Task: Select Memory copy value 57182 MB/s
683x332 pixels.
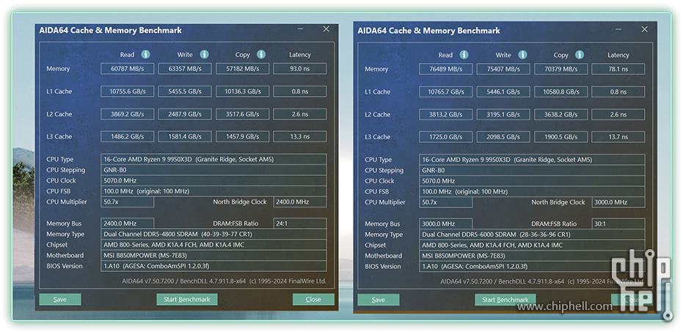Action: [242, 69]
